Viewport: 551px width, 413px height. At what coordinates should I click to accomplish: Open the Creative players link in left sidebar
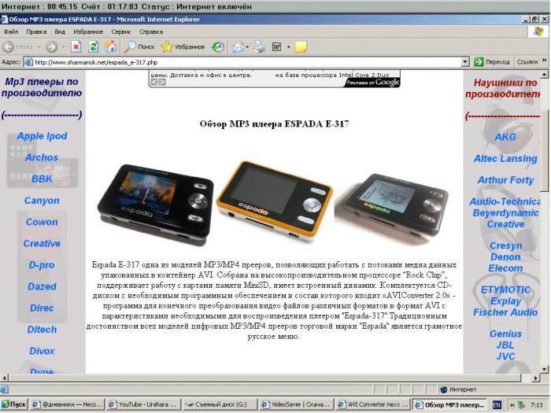point(42,243)
